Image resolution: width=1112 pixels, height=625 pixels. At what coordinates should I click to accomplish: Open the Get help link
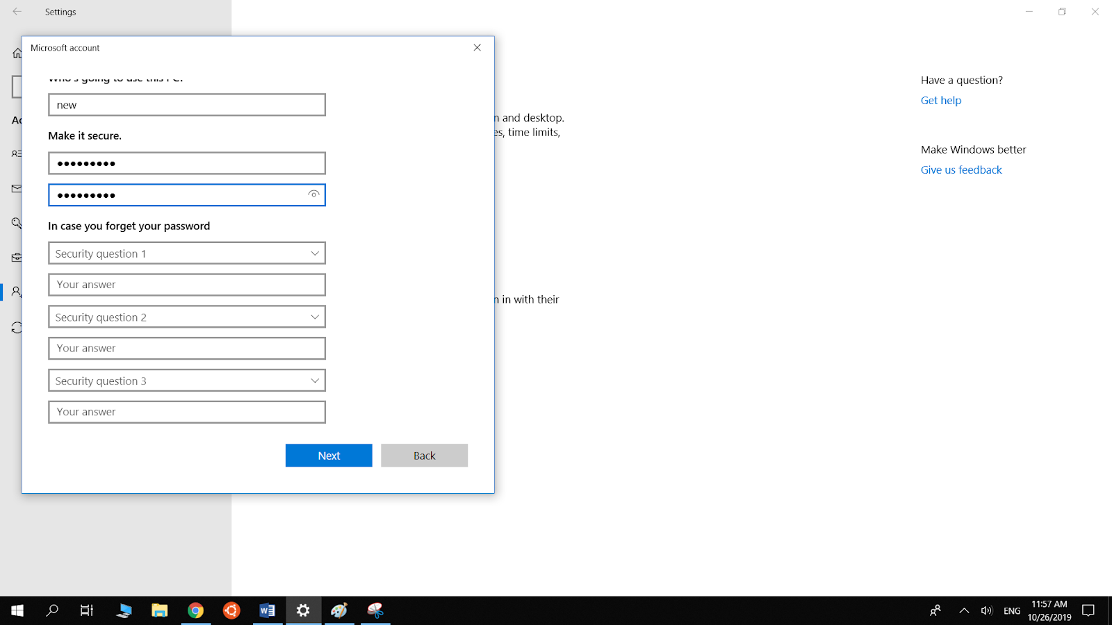click(x=941, y=100)
